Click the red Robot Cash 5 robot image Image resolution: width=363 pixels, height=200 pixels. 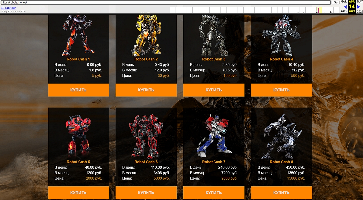click(78, 137)
